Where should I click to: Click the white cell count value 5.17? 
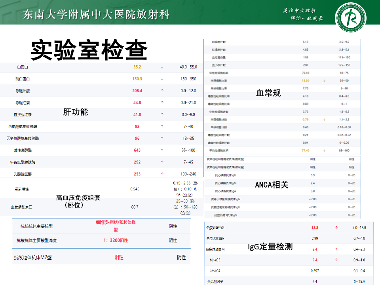point(305,42)
